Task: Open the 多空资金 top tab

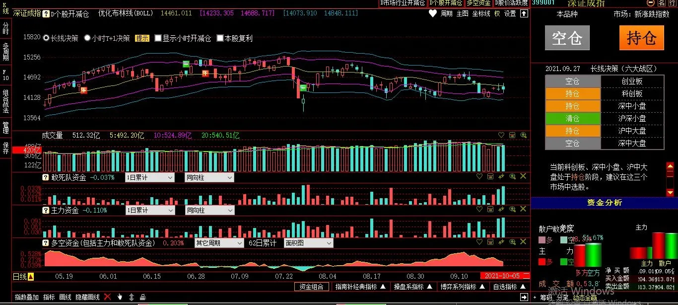Action: [478, 3]
